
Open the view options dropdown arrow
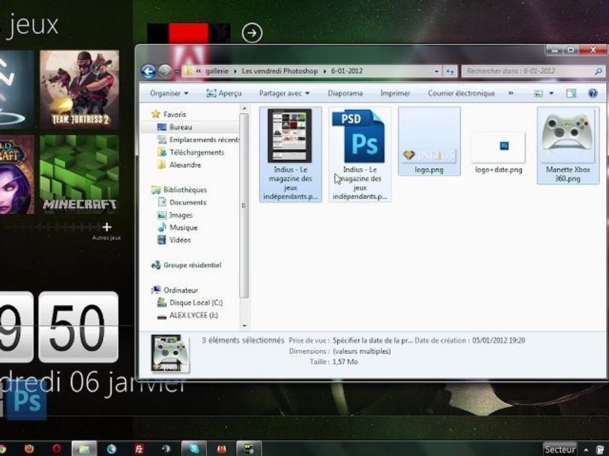coord(551,94)
